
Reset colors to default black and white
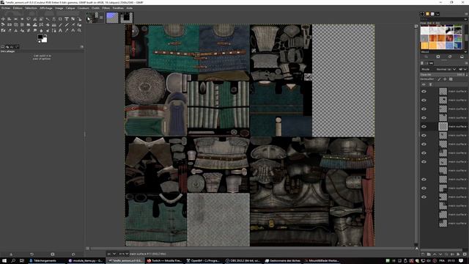click(x=39, y=41)
